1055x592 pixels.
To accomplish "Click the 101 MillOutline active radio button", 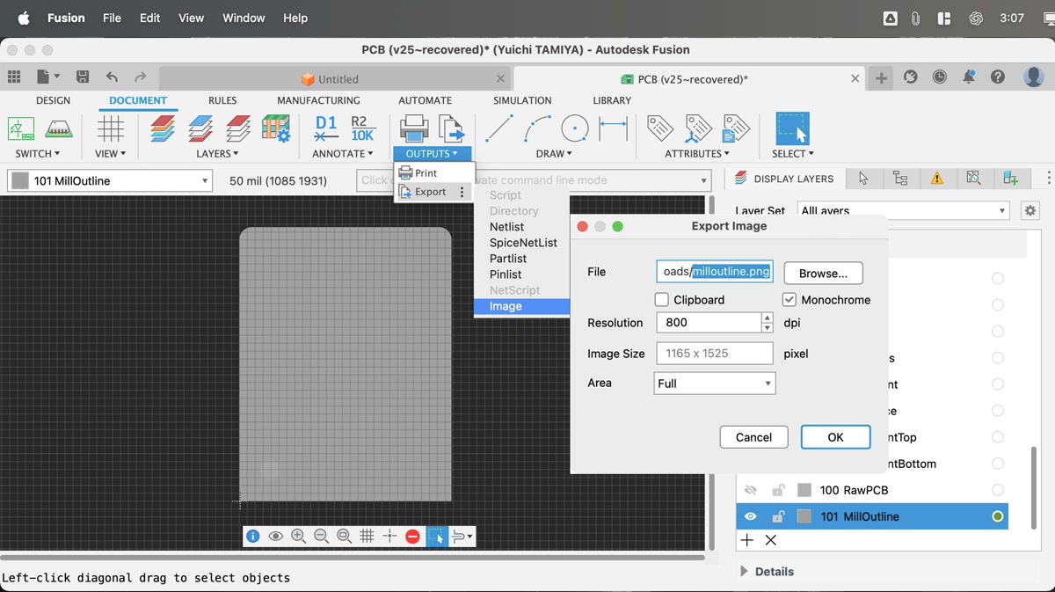I will pos(998,516).
